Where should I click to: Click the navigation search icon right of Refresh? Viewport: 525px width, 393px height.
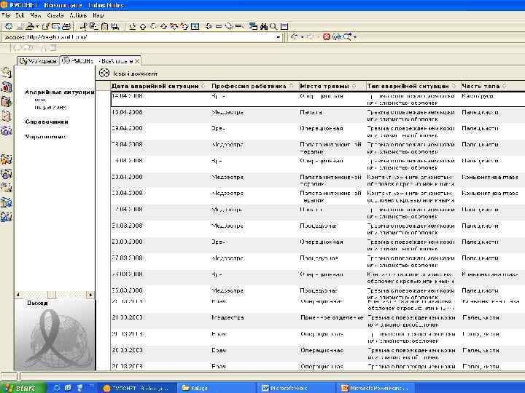pyautogui.click(x=347, y=37)
